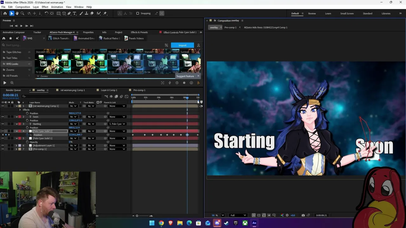Jump to first frame in Preview panel
This screenshot has width=406, height=228.
click(11, 26)
